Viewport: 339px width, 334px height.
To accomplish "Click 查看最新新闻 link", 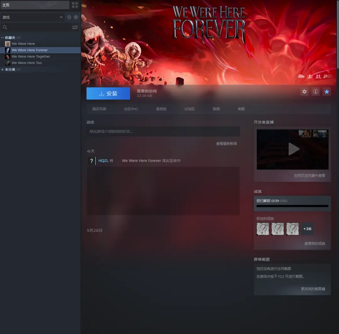I will [226, 143].
